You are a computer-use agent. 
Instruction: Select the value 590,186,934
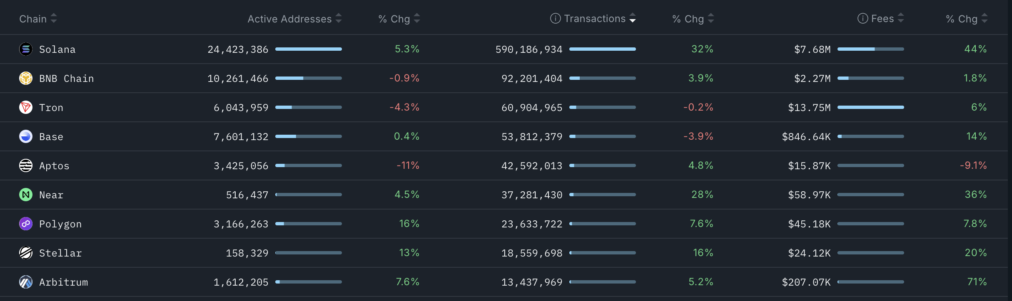point(529,49)
